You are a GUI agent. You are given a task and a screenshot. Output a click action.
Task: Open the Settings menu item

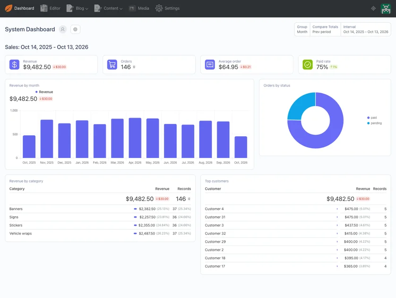click(172, 9)
